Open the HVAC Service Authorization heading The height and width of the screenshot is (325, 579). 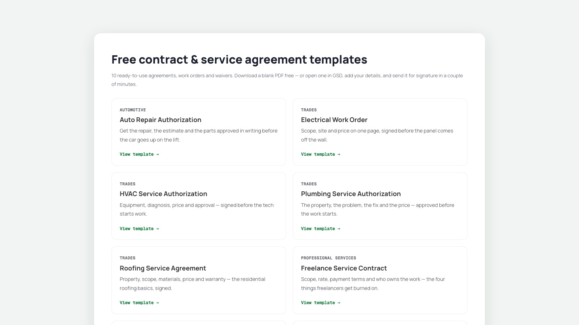click(164, 194)
